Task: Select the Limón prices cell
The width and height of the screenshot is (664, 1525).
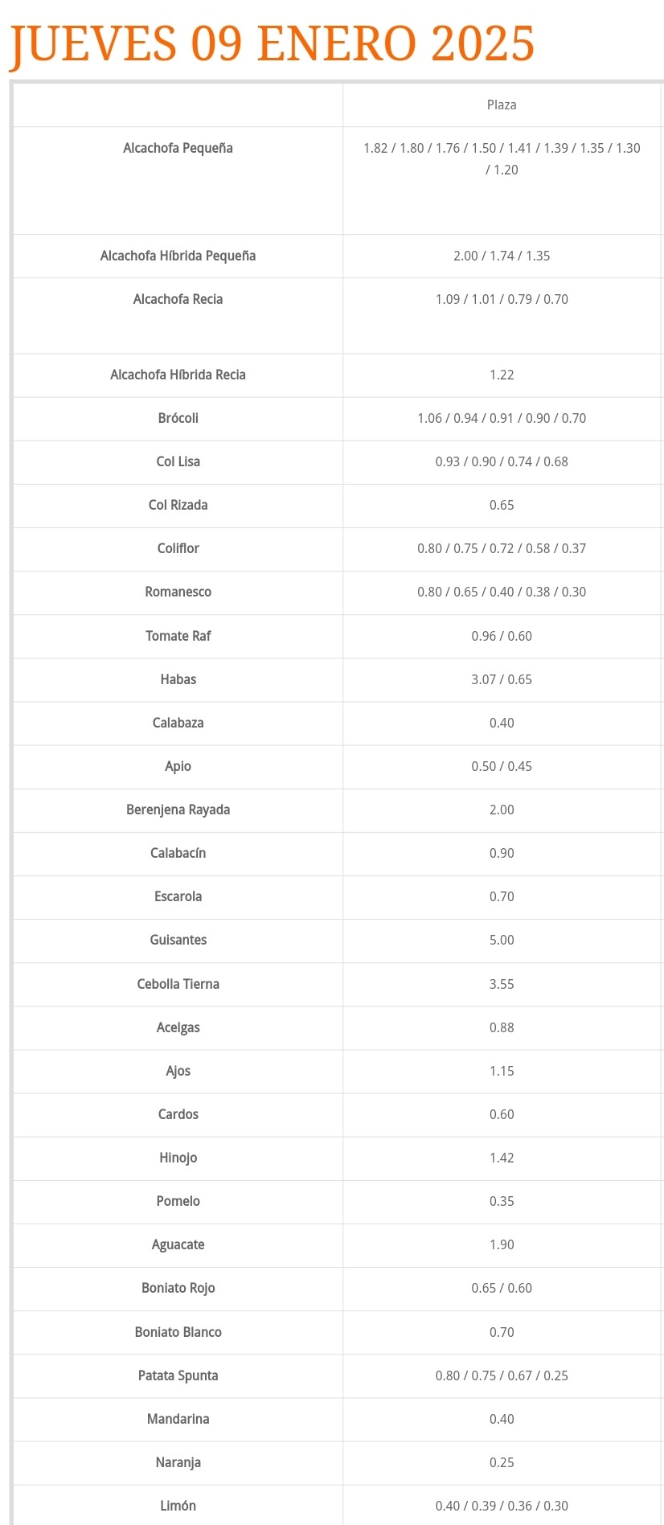Action: pos(502,1507)
